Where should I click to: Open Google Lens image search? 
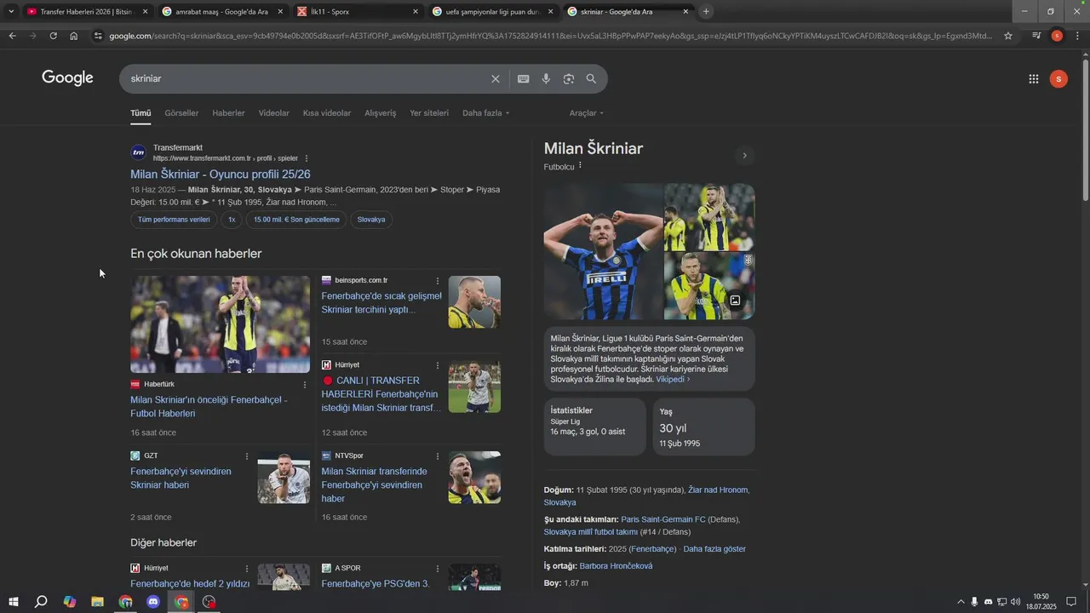[x=568, y=79]
